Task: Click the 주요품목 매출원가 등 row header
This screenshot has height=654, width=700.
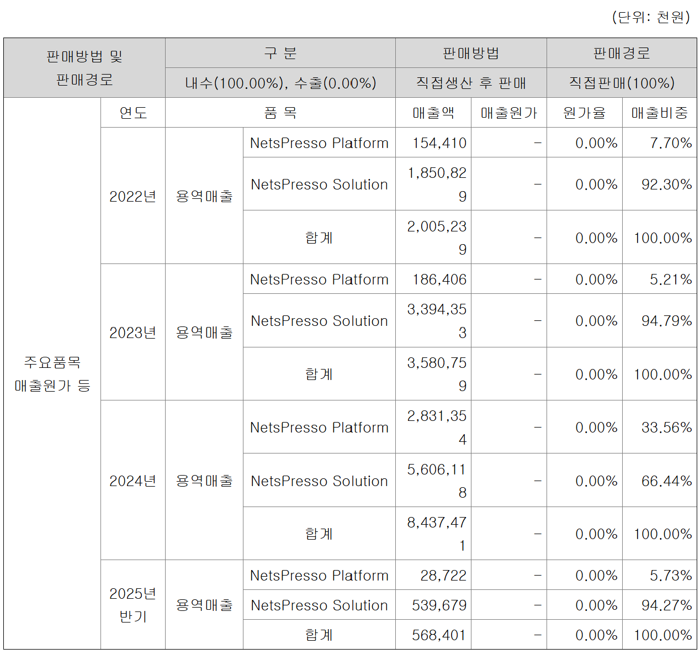Action: (x=52, y=373)
